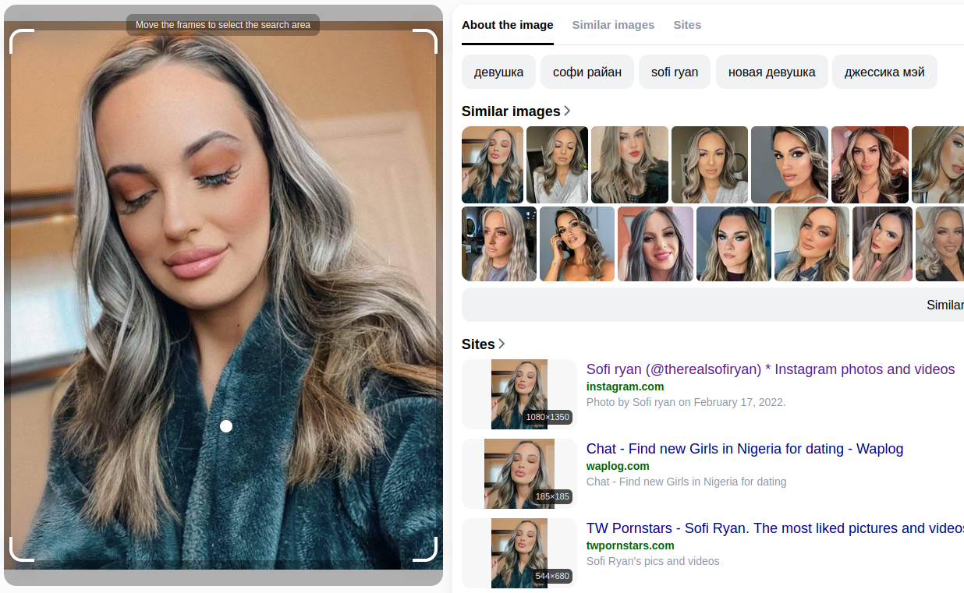Open third thumbnail in top similar images row
Viewport: 964px width, 593px height.
coord(629,164)
